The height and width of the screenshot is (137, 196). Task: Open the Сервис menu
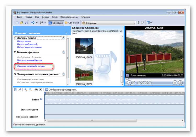(x=45, y=17)
